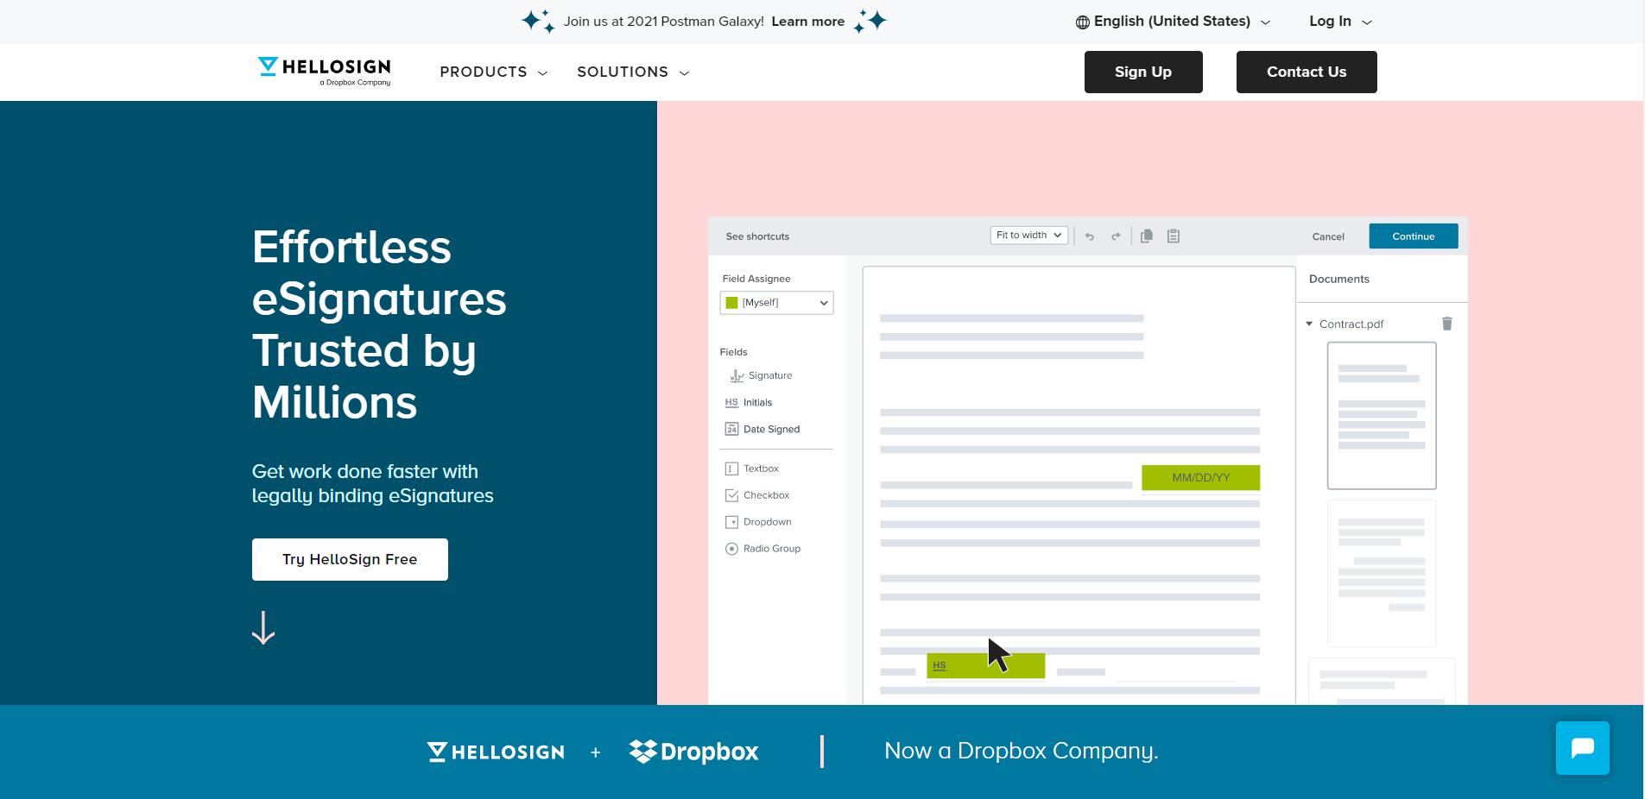Viewport: 1645px width, 799px height.
Task: Click the 'Now a Dropbox Company.' text
Action: (x=1022, y=751)
